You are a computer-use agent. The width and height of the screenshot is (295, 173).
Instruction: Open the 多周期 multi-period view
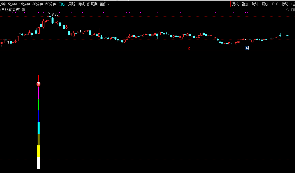(92, 4)
